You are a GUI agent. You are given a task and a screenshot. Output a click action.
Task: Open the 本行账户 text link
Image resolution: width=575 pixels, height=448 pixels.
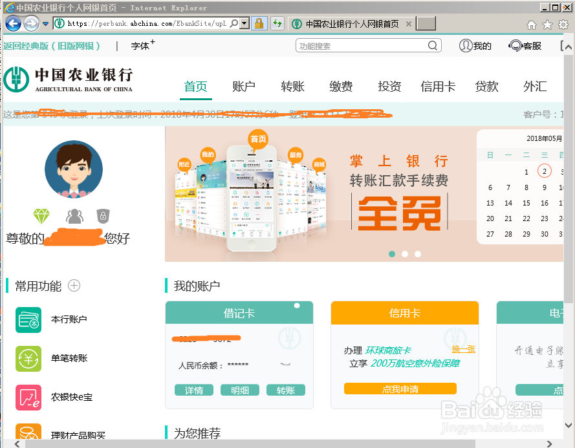(69, 319)
